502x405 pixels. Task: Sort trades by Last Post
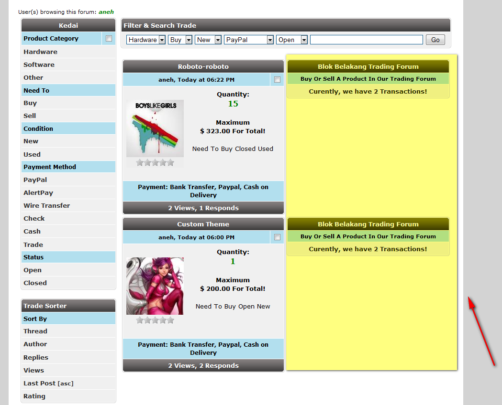[x=40, y=383]
